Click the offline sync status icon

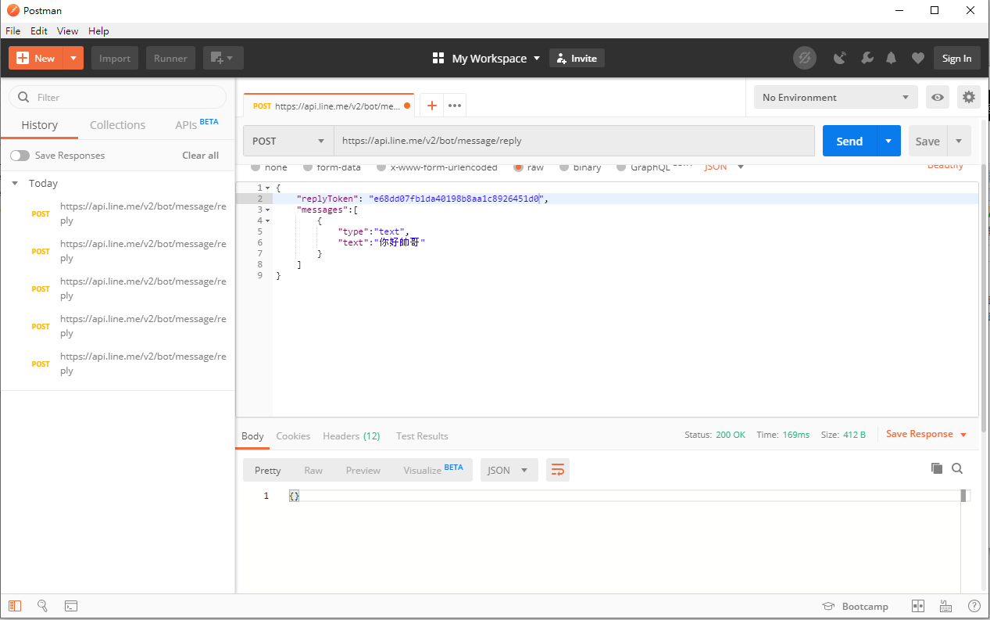coord(804,58)
